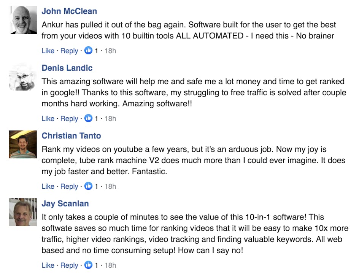359x273 pixels.
Task: Like John McClean's comment
Action: tap(48, 50)
